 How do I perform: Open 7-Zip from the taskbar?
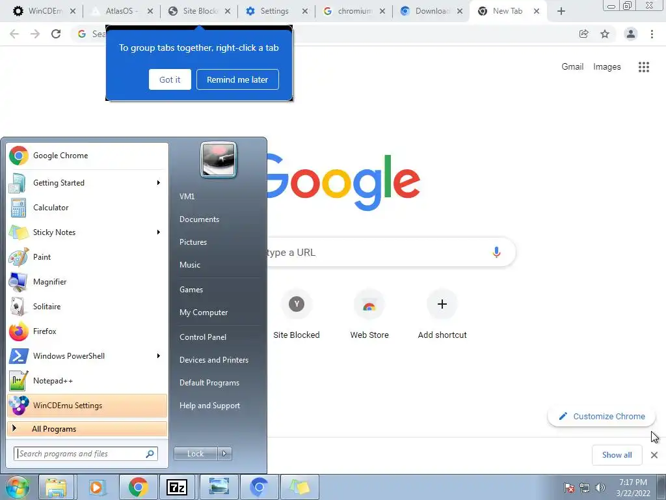176,487
